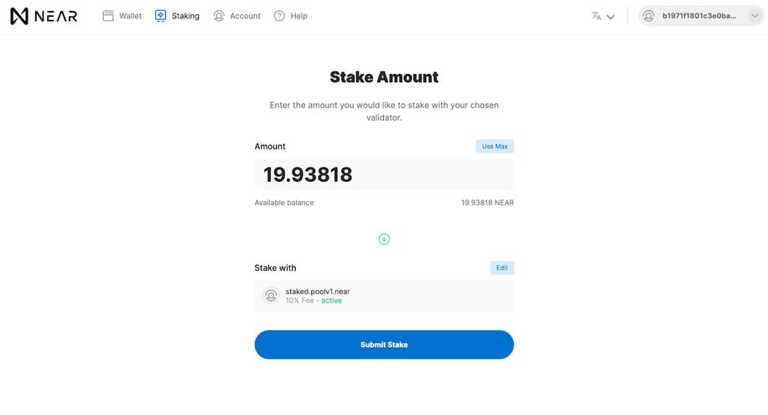Click the Wallet card icon
Image resolution: width=768 pixels, height=415 pixels.
[108, 16]
